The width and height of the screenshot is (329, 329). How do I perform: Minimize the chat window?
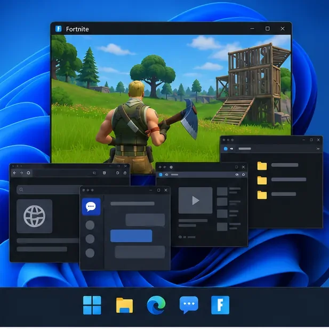click(151, 190)
